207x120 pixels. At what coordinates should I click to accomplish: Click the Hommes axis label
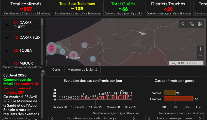(x=155, y=93)
